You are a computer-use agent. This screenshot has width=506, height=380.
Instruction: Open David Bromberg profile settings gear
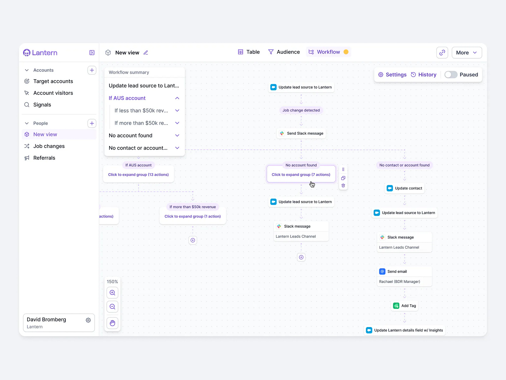coord(88,320)
